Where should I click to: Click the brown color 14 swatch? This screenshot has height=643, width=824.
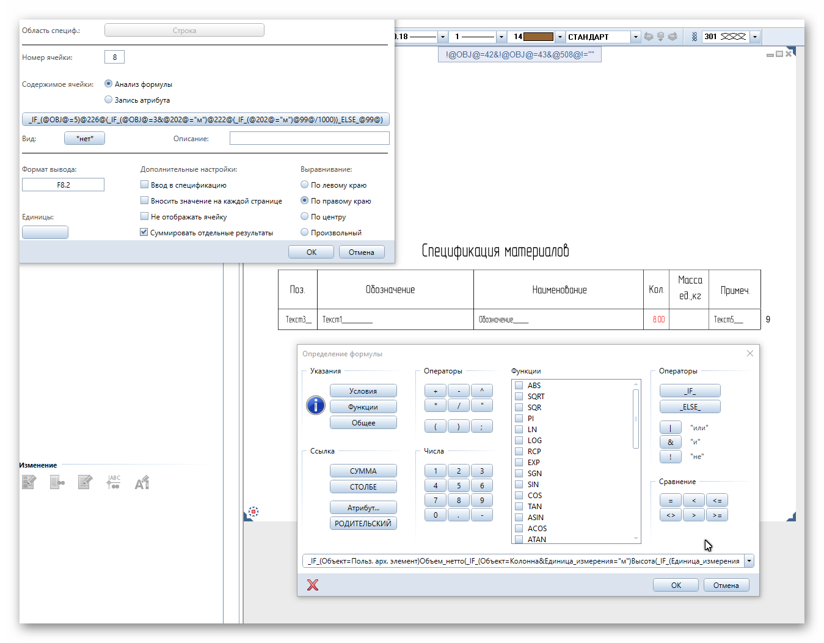click(x=538, y=37)
